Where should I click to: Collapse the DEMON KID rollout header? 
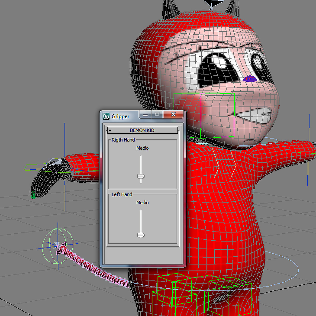[x=142, y=130]
